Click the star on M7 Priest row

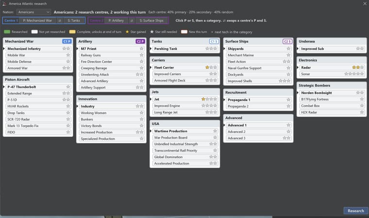click(x=141, y=49)
